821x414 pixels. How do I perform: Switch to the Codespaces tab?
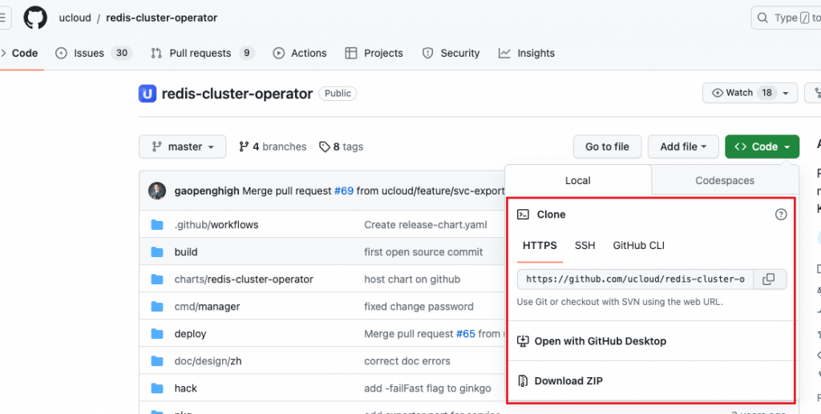(x=725, y=181)
